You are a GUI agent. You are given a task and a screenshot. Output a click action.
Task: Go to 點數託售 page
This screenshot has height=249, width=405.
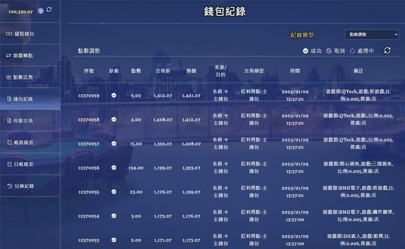pos(30,77)
